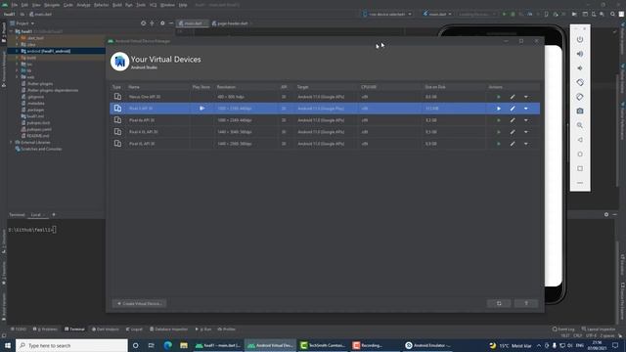
Task: Open actions dropdown for Pixel 4a API 30
Action: 526,120
